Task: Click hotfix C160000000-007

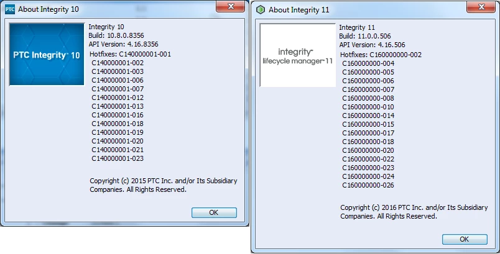Action: click(x=368, y=89)
